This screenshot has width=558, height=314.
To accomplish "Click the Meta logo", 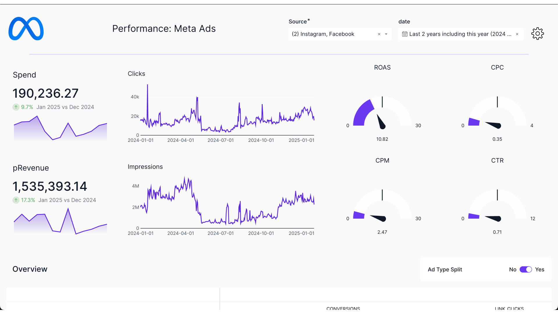I will 26,28.
